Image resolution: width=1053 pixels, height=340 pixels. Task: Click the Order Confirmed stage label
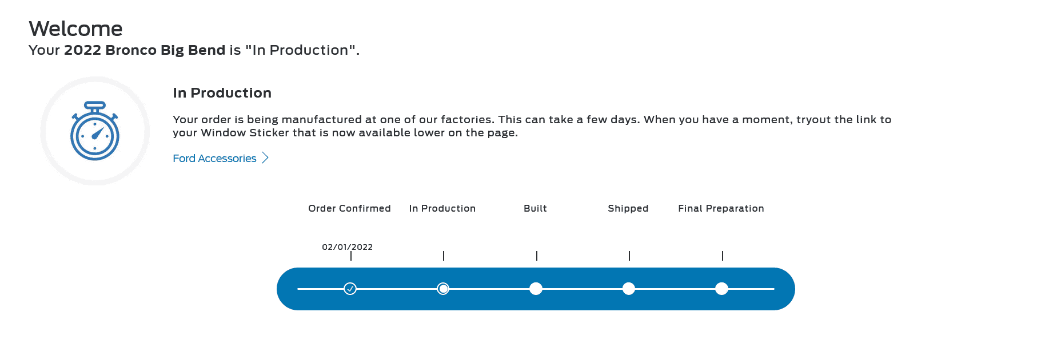tap(349, 208)
